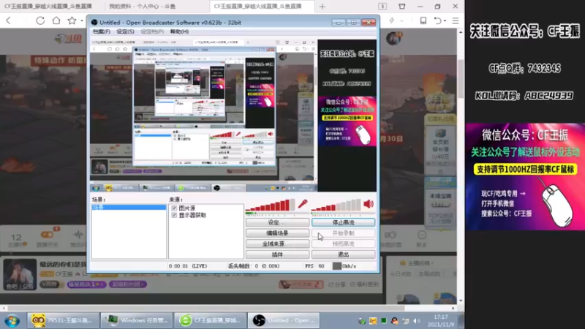Click QQ penguin tray icon
The width and height of the screenshot is (585, 329).
(394, 321)
